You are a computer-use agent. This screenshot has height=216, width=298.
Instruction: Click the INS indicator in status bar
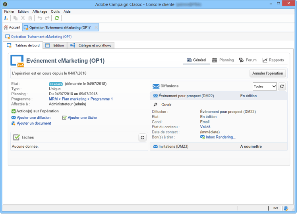click(x=276, y=208)
